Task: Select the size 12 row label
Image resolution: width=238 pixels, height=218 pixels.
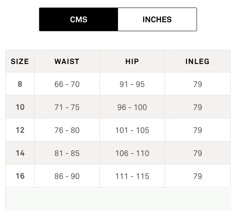Action: 20,130
